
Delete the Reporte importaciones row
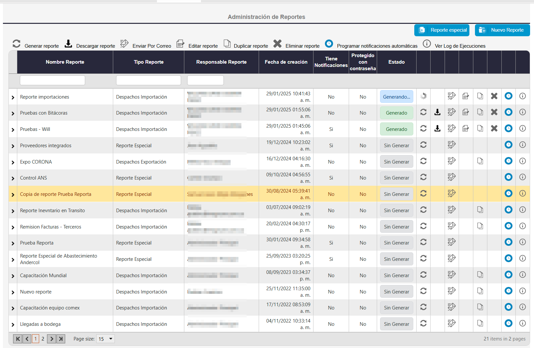(x=494, y=96)
